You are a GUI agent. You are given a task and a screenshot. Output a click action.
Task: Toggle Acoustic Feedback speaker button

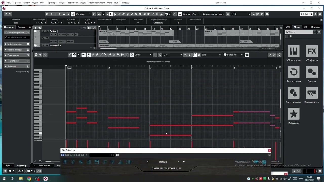84,55
